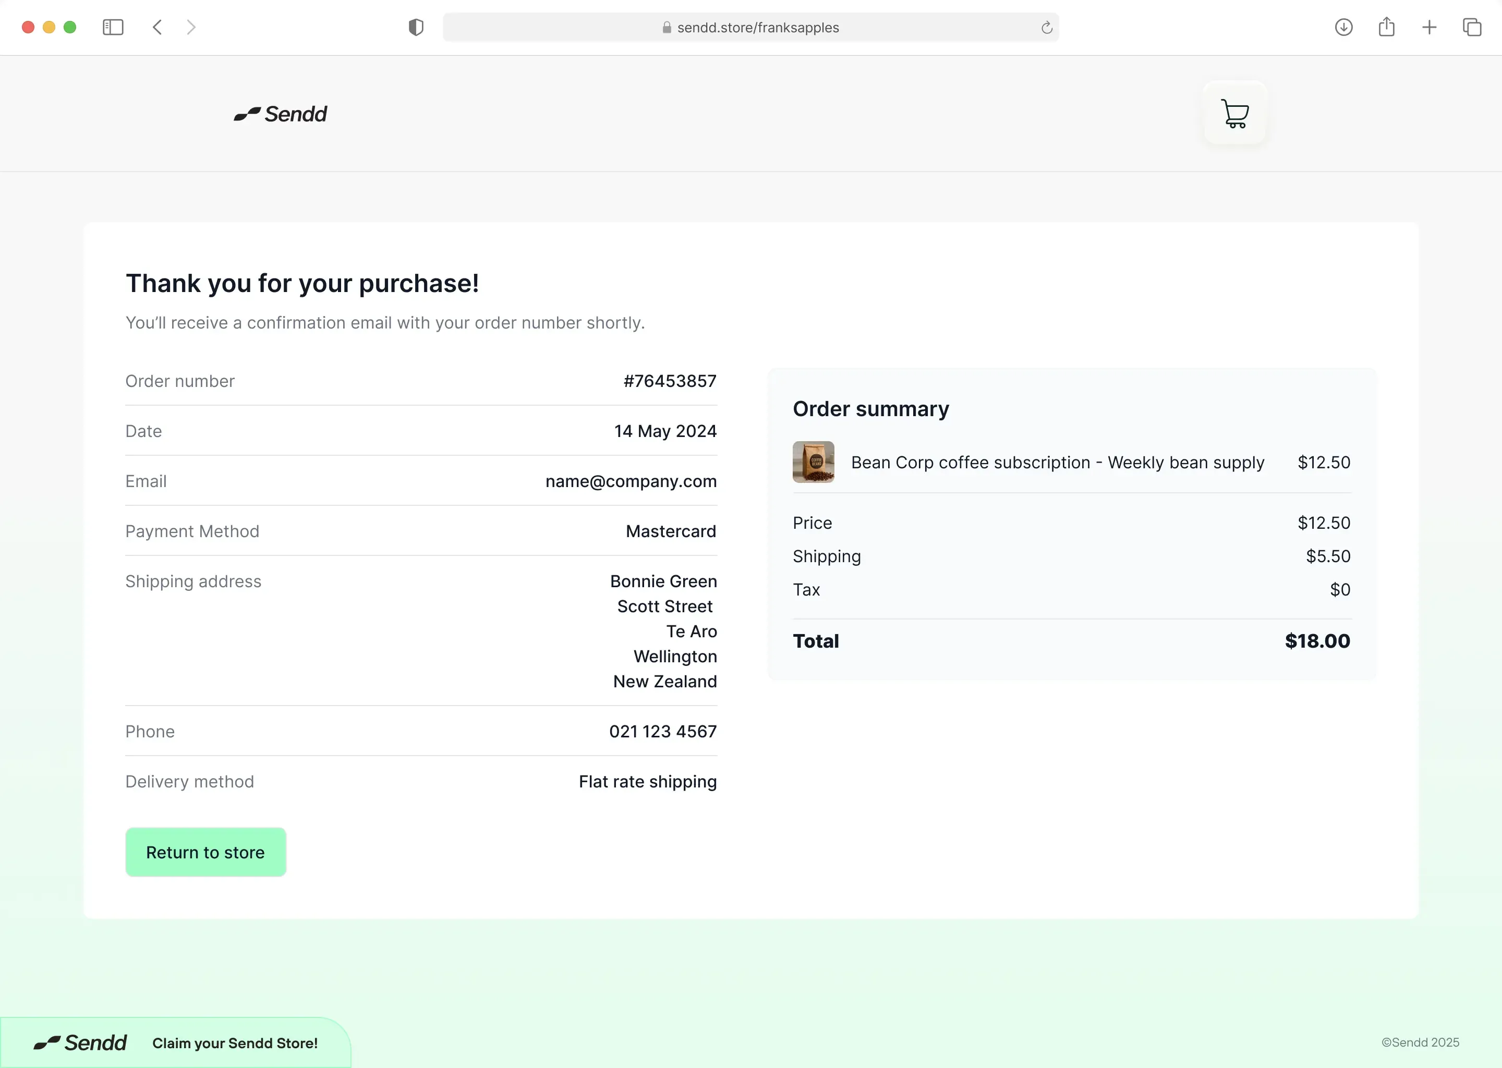Screen dimensions: 1502x1068
Task: Go back to previous page
Action: (x=157, y=27)
